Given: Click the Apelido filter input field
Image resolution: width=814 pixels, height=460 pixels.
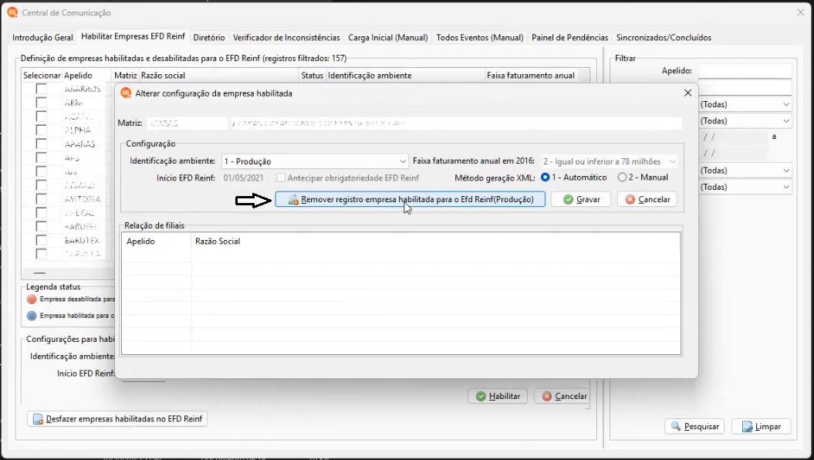Looking at the screenshot, I should point(745,70).
